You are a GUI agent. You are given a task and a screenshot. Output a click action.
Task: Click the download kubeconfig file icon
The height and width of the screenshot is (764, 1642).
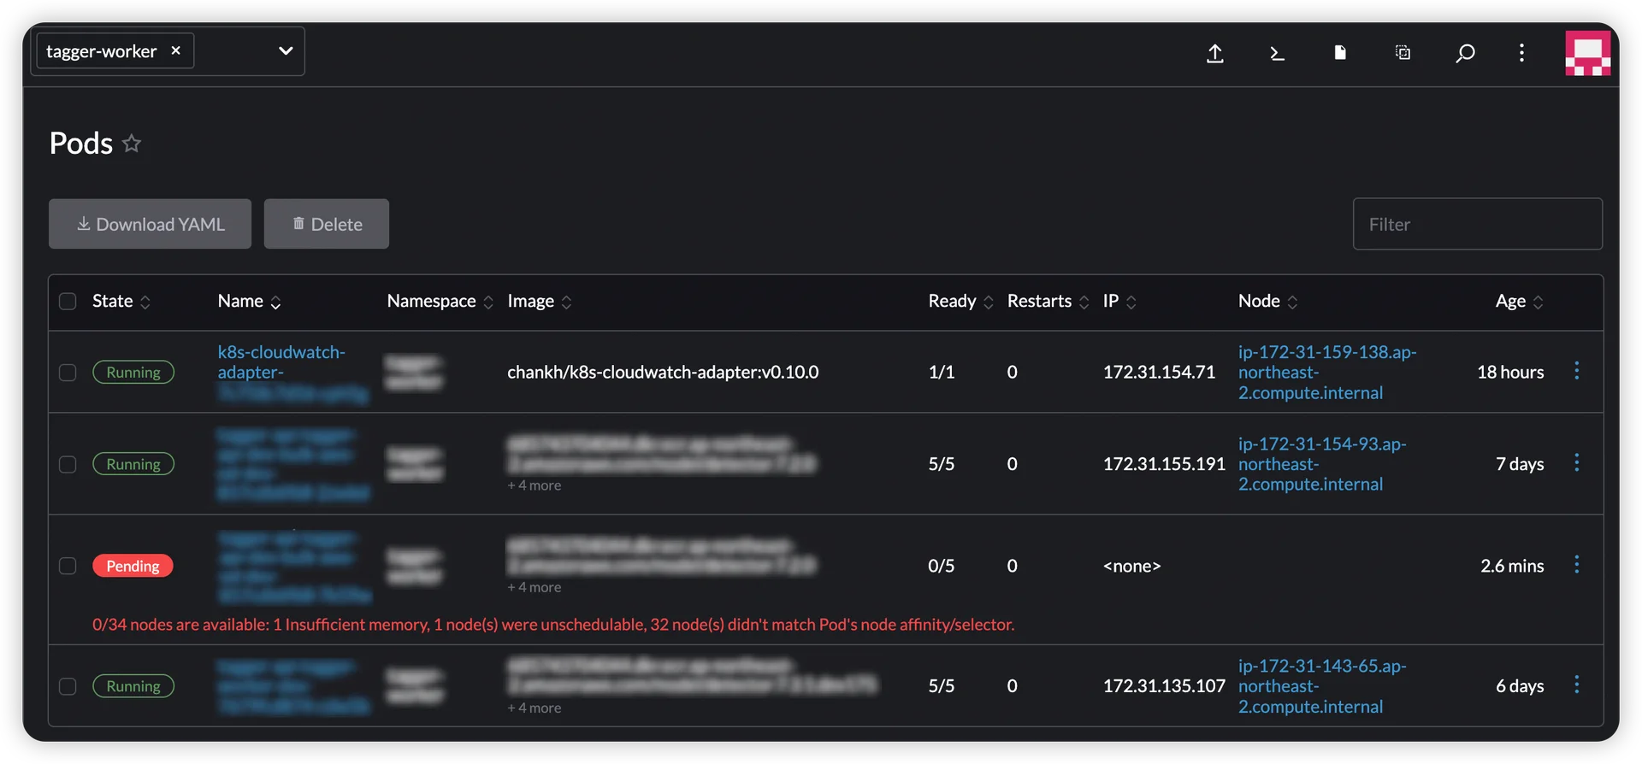click(1340, 53)
